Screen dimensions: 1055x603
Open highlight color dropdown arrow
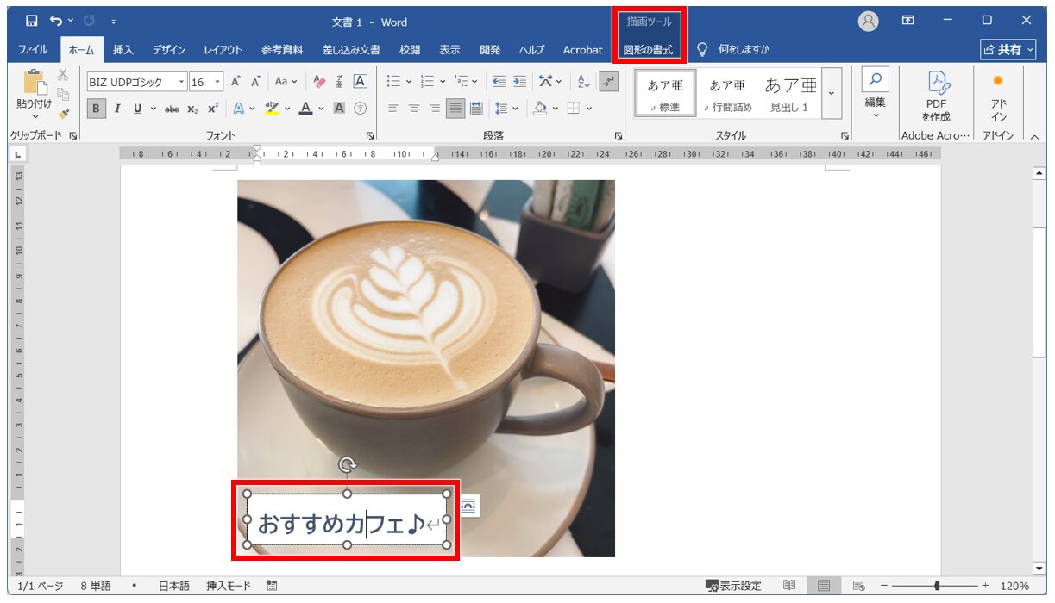pos(286,109)
